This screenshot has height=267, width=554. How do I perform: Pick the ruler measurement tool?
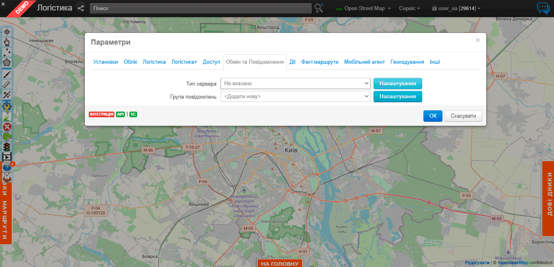(7, 84)
